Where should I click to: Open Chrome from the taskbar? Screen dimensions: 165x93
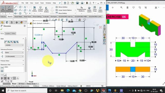(80, 91)
